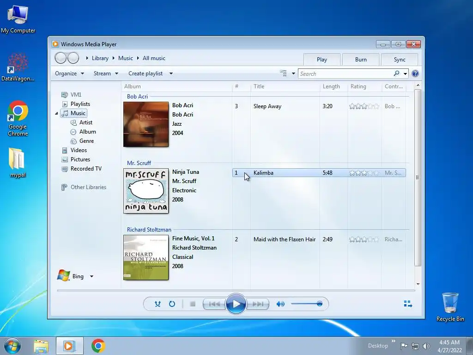This screenshot has width=473, height=355.
Task: Select Genre under Music
Action: pyautogui.click(x=86, y=141)
